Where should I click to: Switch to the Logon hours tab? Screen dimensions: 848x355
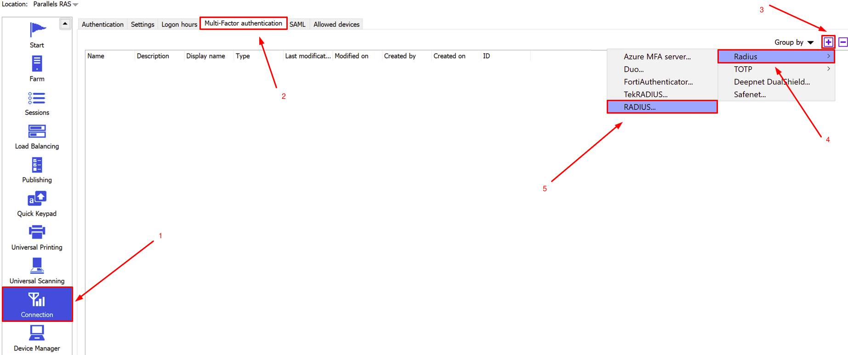[x=179, y=24]
